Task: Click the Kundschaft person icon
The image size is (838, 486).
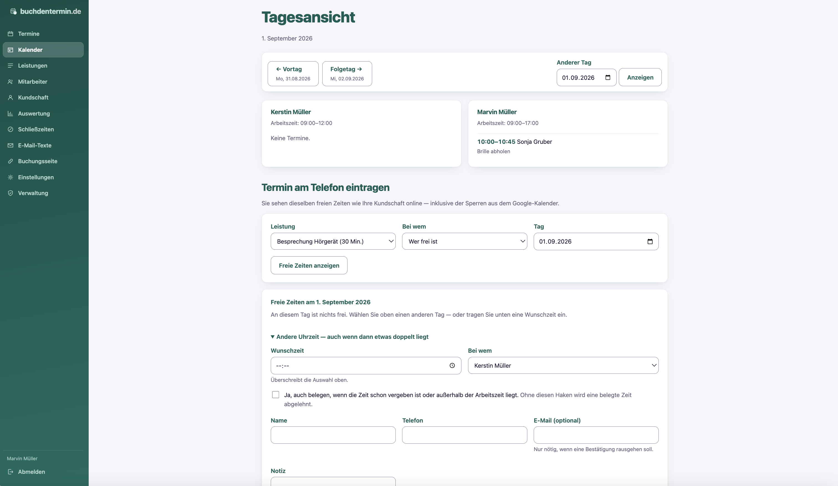Action: click(x=10, y=98)
